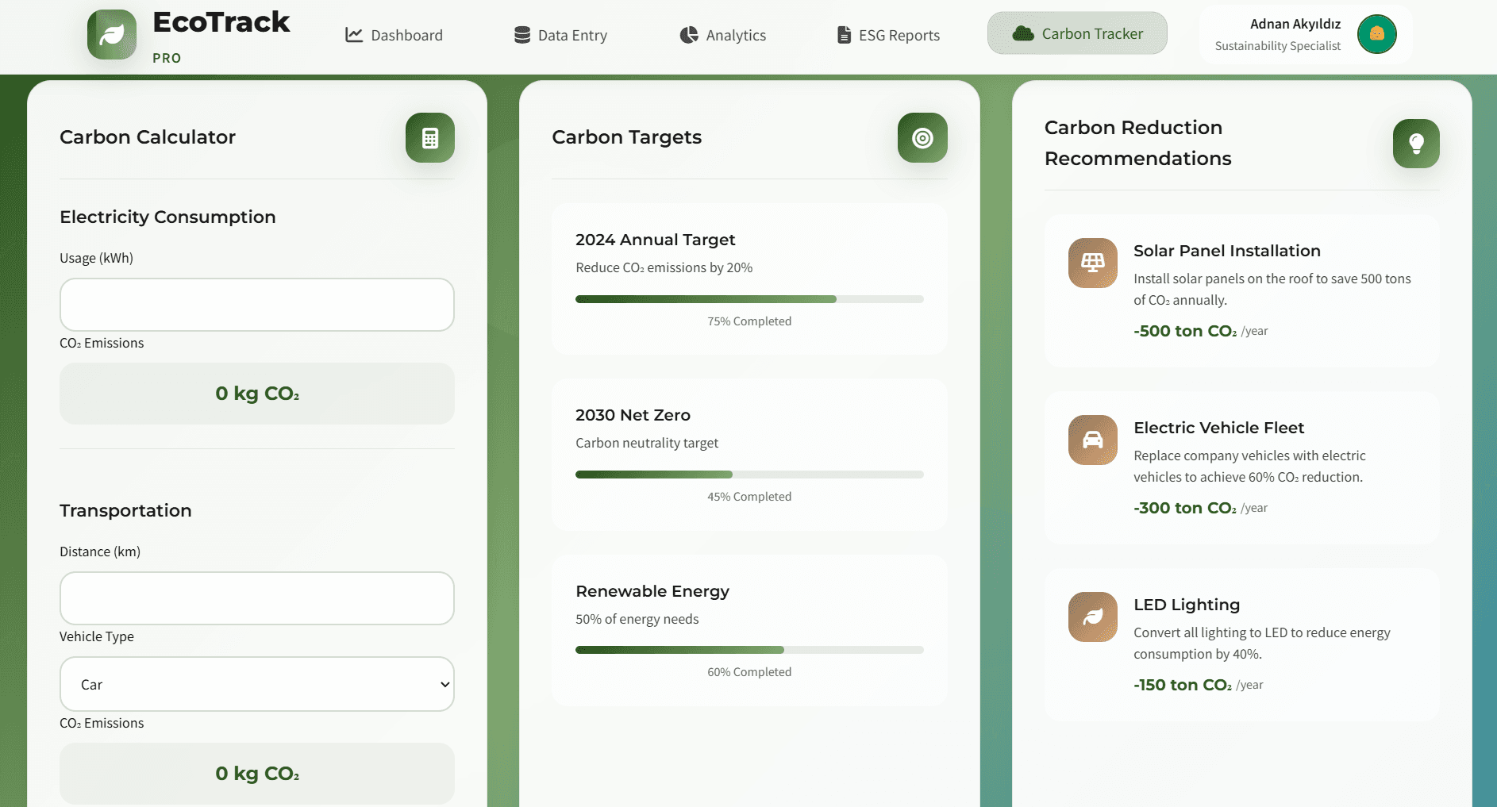This screenshot has width=1497, height=807.
Task: Open the ESG Reports section
Action: (x=887, y=35)
